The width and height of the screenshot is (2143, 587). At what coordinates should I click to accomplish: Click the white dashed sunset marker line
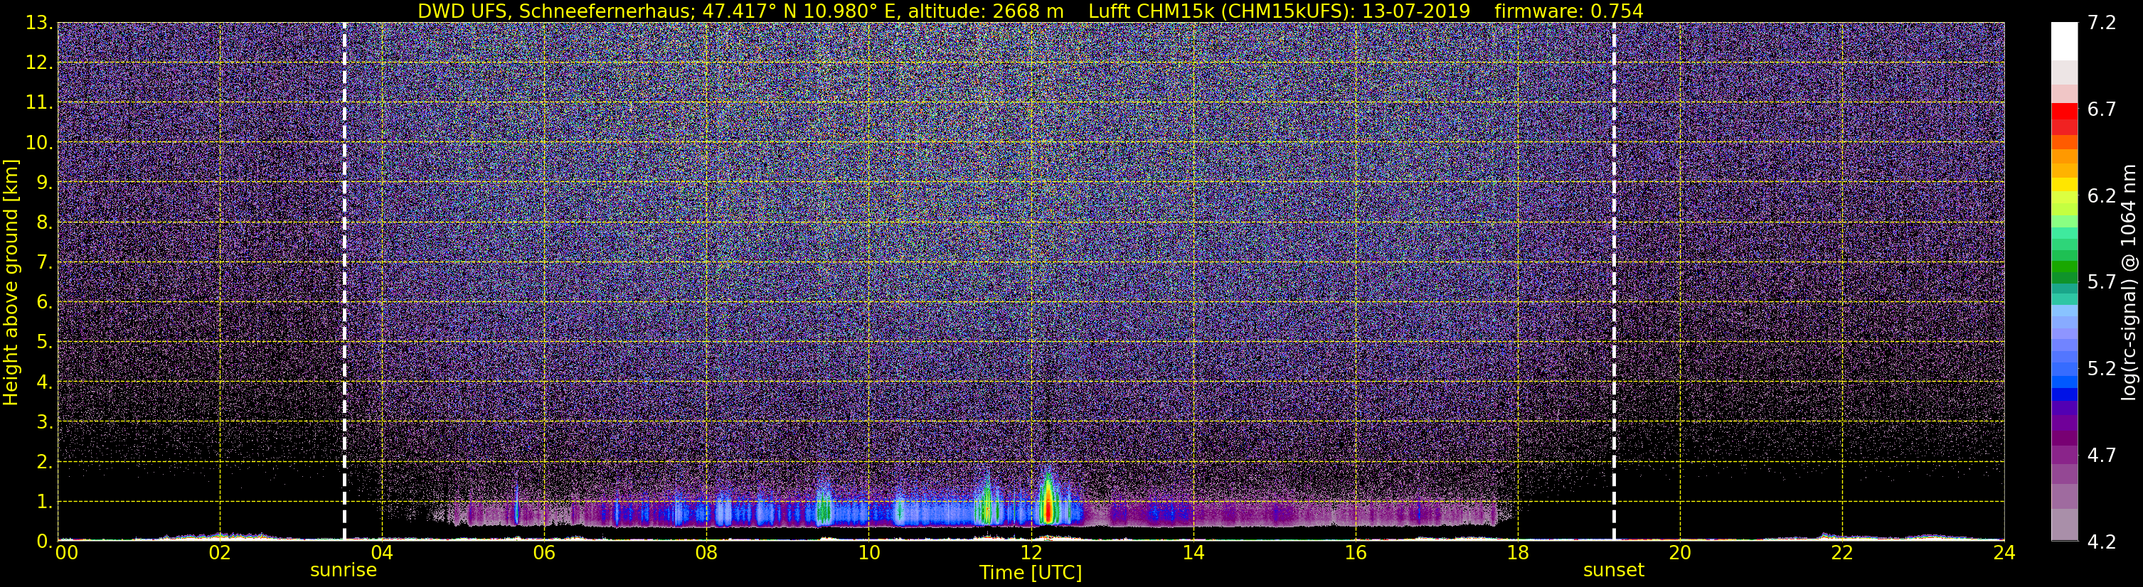point(1614,282)
